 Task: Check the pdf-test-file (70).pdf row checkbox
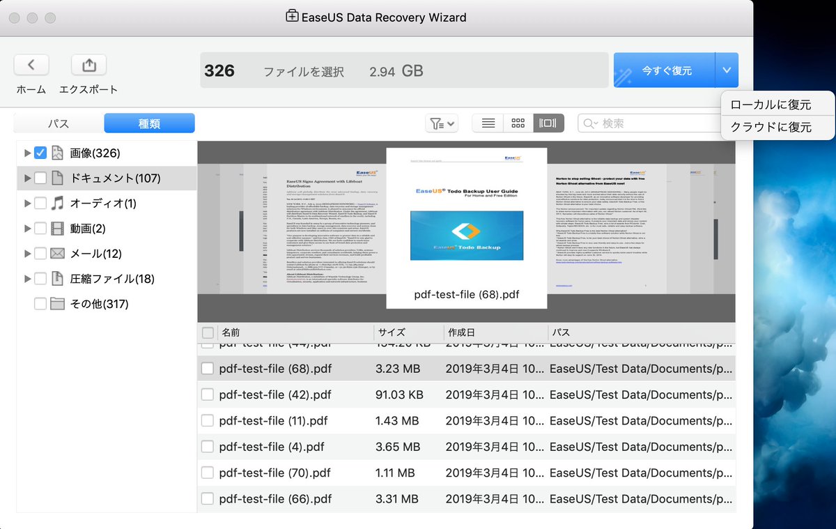[208, 473]
